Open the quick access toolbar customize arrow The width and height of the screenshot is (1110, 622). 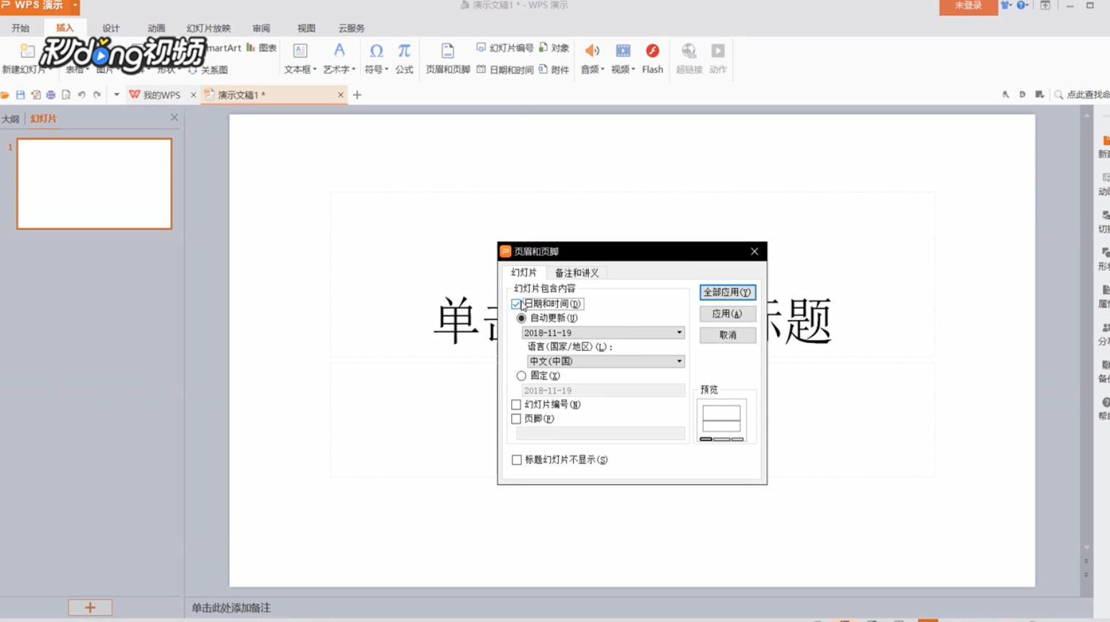117,95
